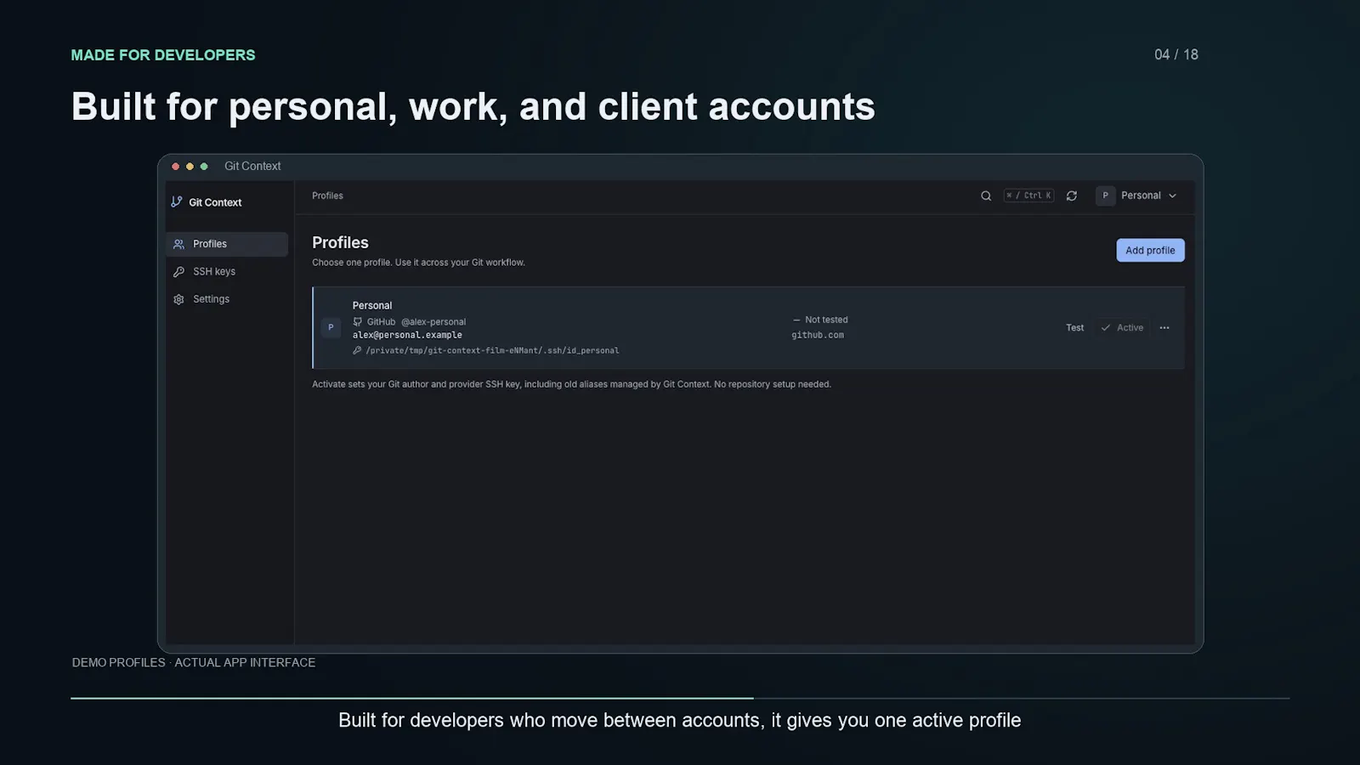This screenshot has height=765, width=1360.
Task: Click the red close window dot
Action: (176, 167)
